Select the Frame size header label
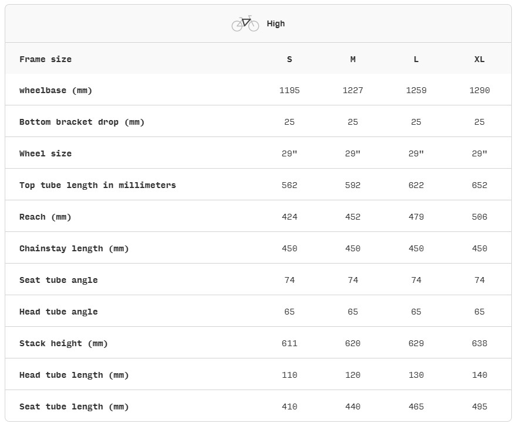 (45, 59)
